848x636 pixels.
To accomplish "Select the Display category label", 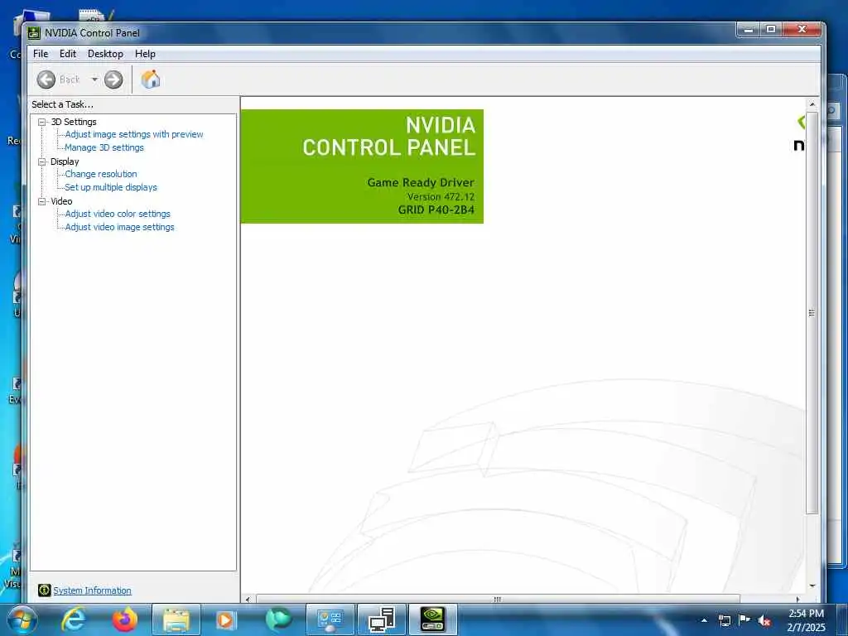I will click(65, 161).
